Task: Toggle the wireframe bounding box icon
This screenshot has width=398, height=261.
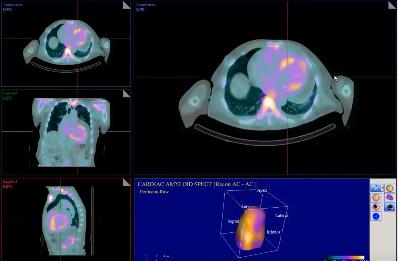Action: [390, 207]
